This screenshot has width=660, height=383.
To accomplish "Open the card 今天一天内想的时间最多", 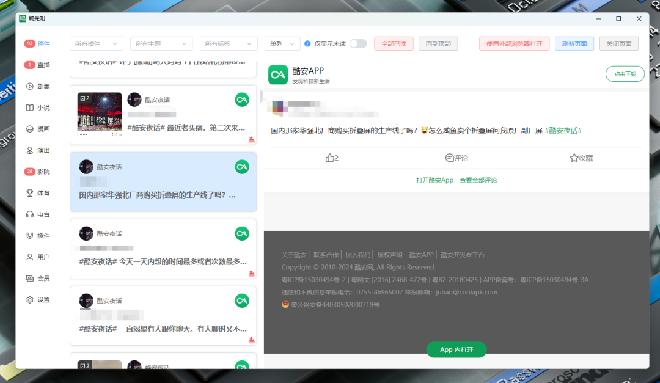I will click(163, 249).
